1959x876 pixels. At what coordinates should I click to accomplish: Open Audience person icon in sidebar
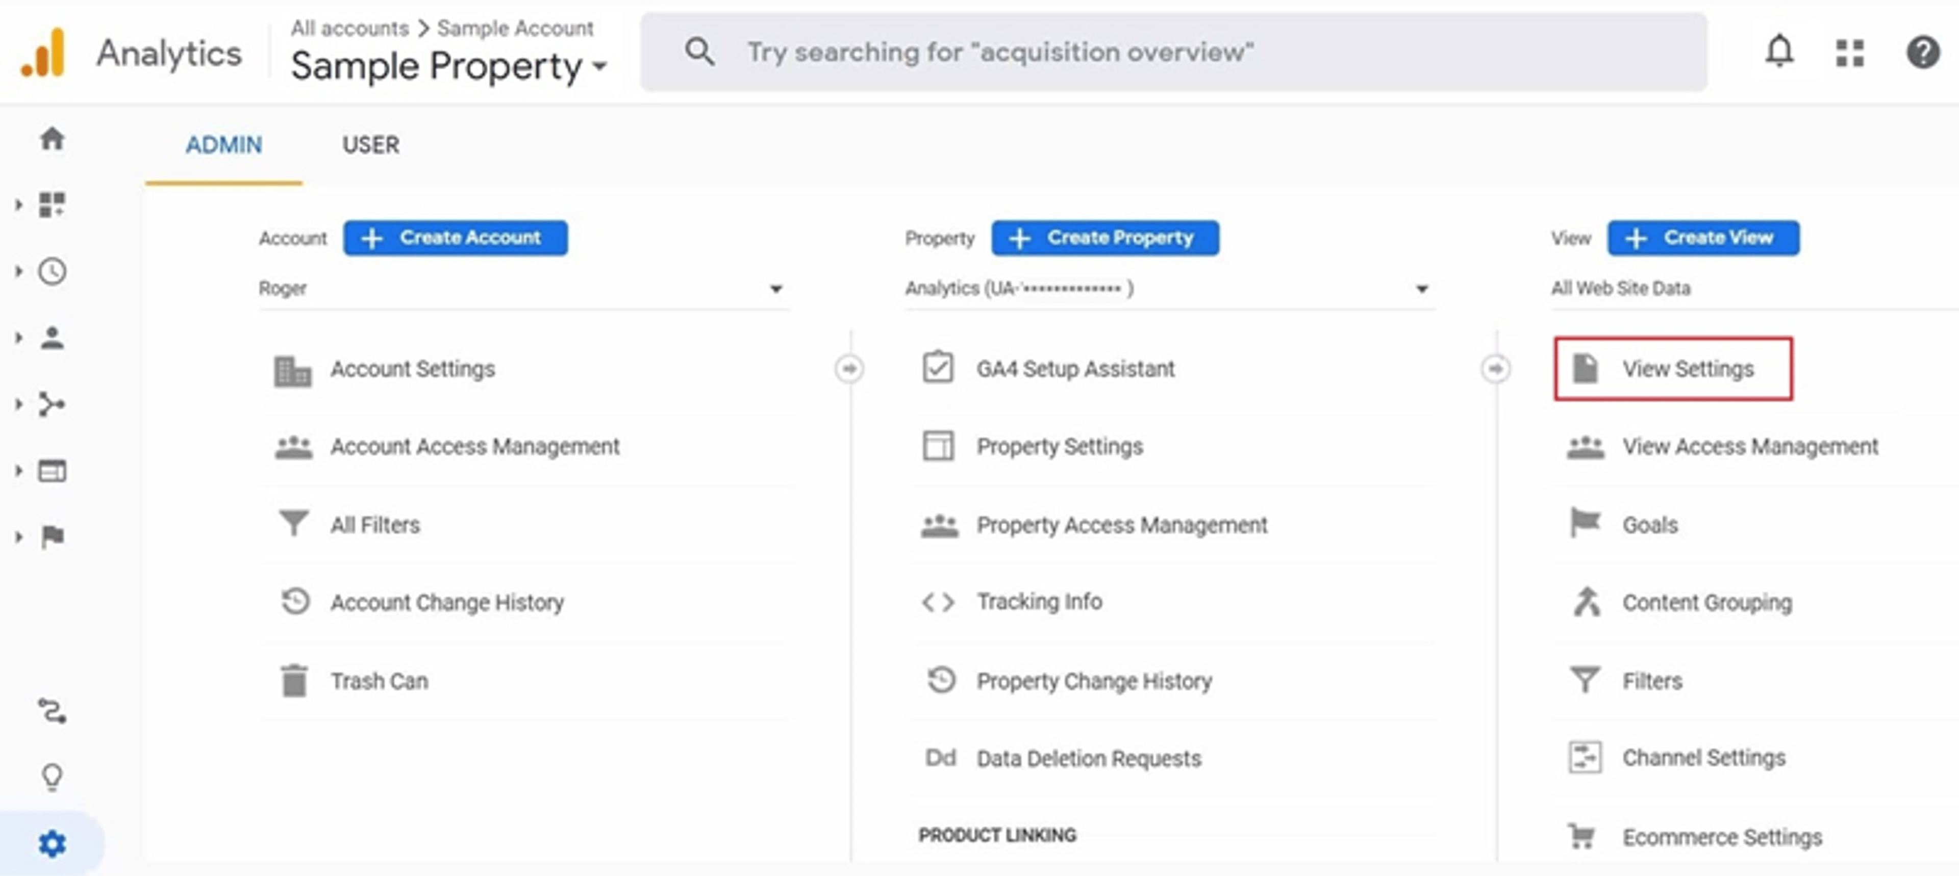pyautogui.click(x=52, y=338)
